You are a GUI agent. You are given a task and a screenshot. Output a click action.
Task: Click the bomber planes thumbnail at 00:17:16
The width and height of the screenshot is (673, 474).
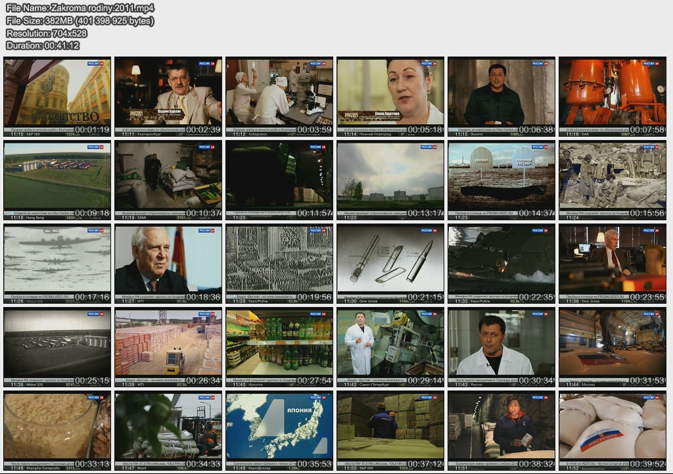(x=57, y=264)
